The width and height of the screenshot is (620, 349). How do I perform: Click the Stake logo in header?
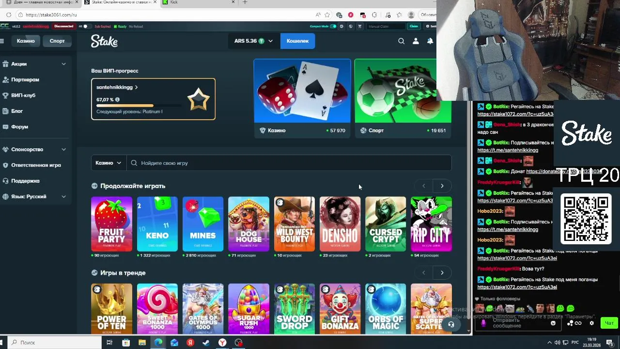(104, 41)
